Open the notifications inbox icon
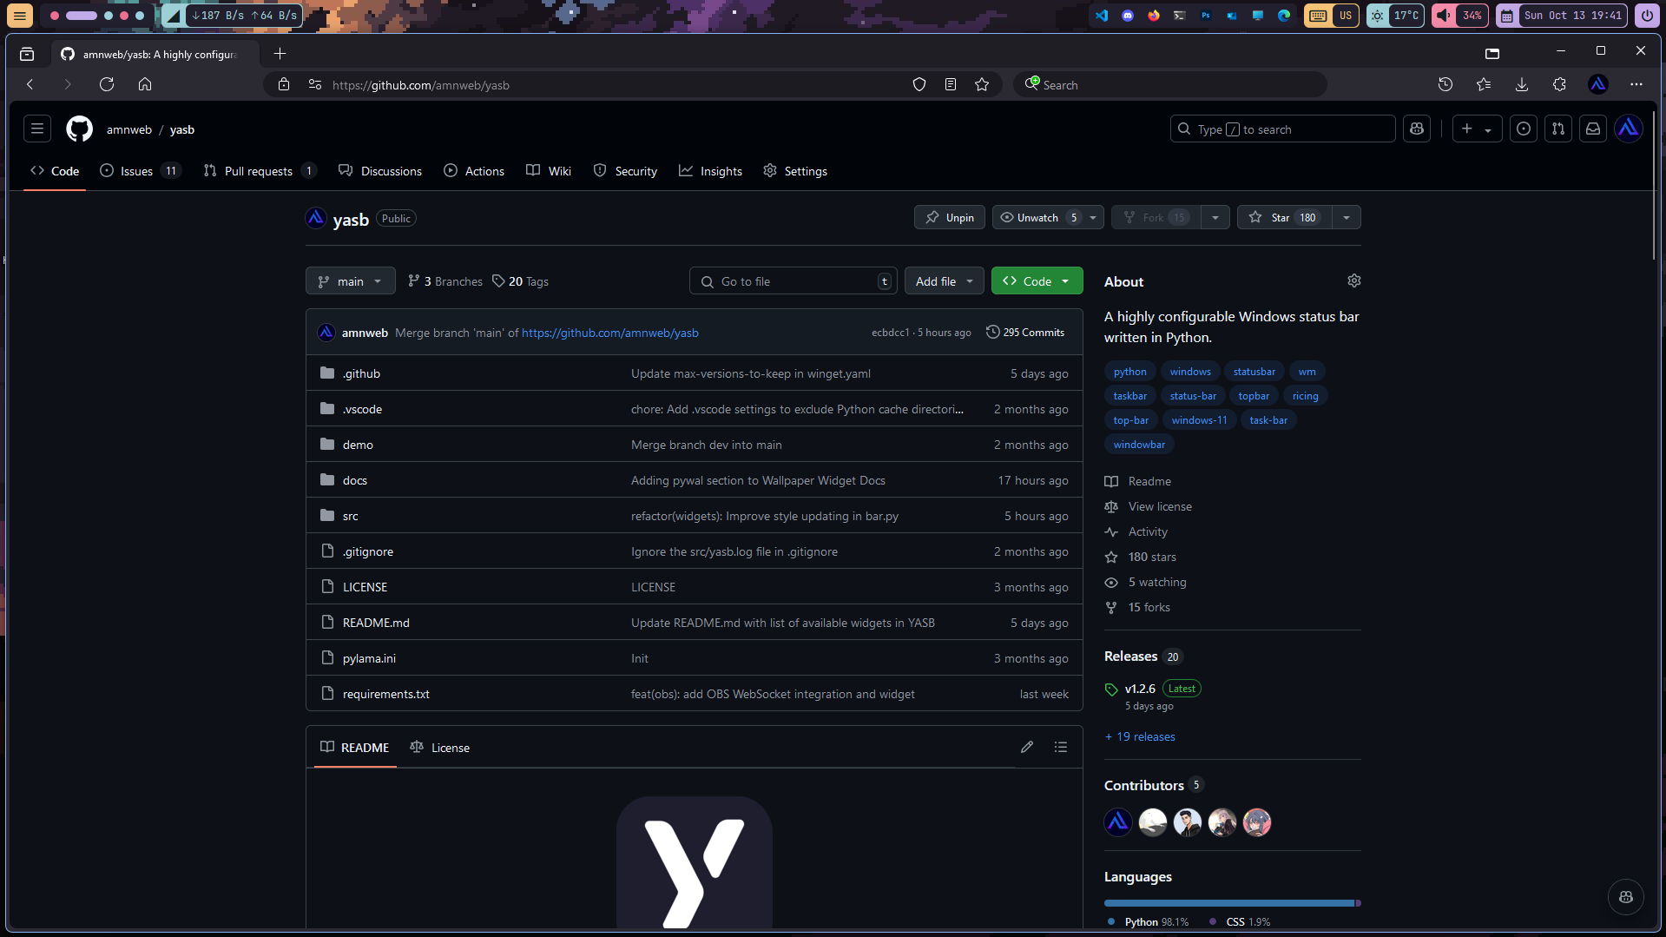Screen dimensions: 1666x937 1593,129
